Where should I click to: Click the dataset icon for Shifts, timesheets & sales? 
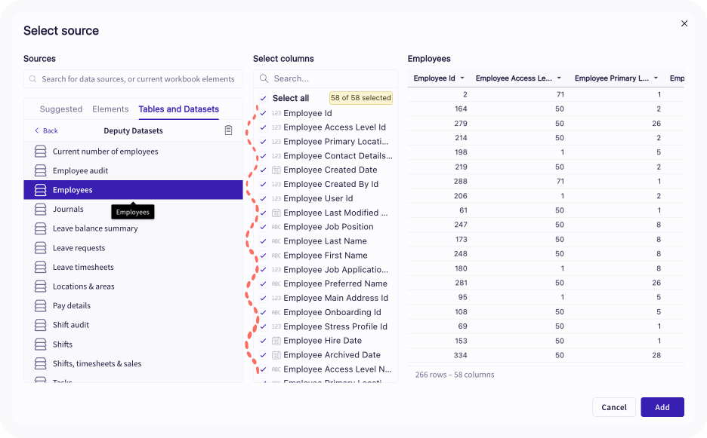point(41,363)
